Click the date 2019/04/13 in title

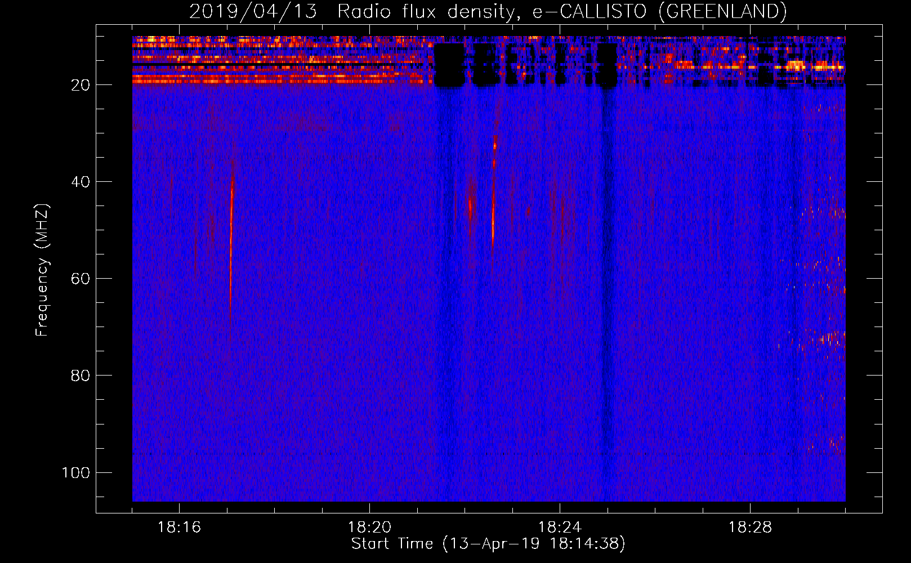253,11
